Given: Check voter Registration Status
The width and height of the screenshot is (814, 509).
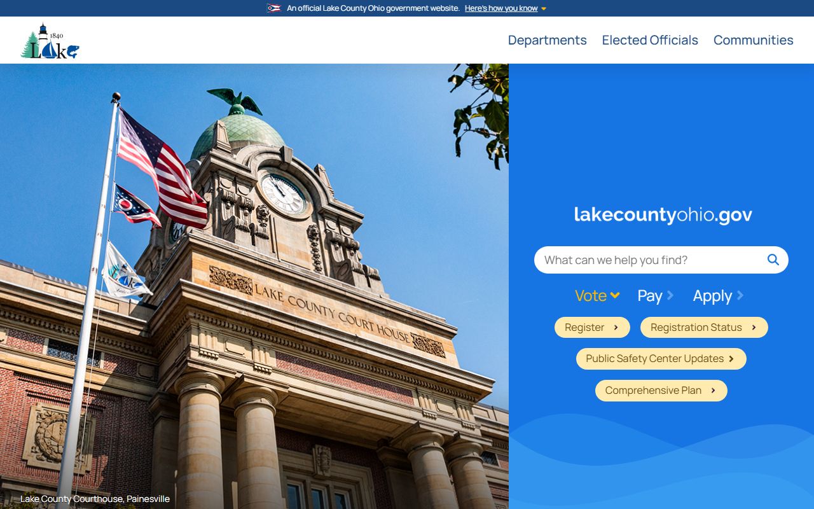Looking at the screenshot, I should 696,328.
